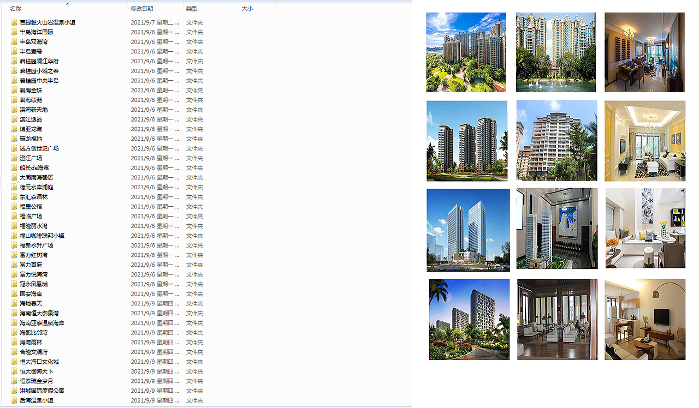Select the 海鹏比邻湾 folder name
This screenshot has height=408, width=699.
pos(34,332)
